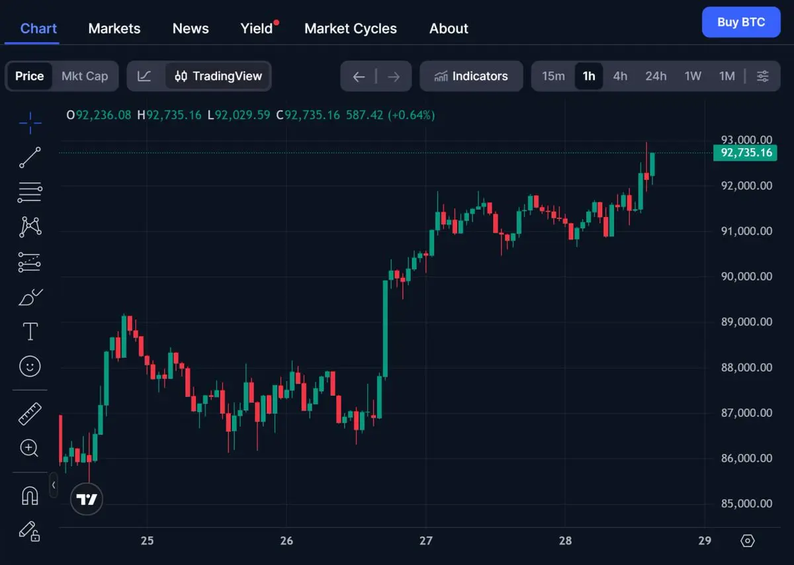Viewport: 794px width, 565px height.
Task: Open the Chart tab
Action: tap(38, 28)
